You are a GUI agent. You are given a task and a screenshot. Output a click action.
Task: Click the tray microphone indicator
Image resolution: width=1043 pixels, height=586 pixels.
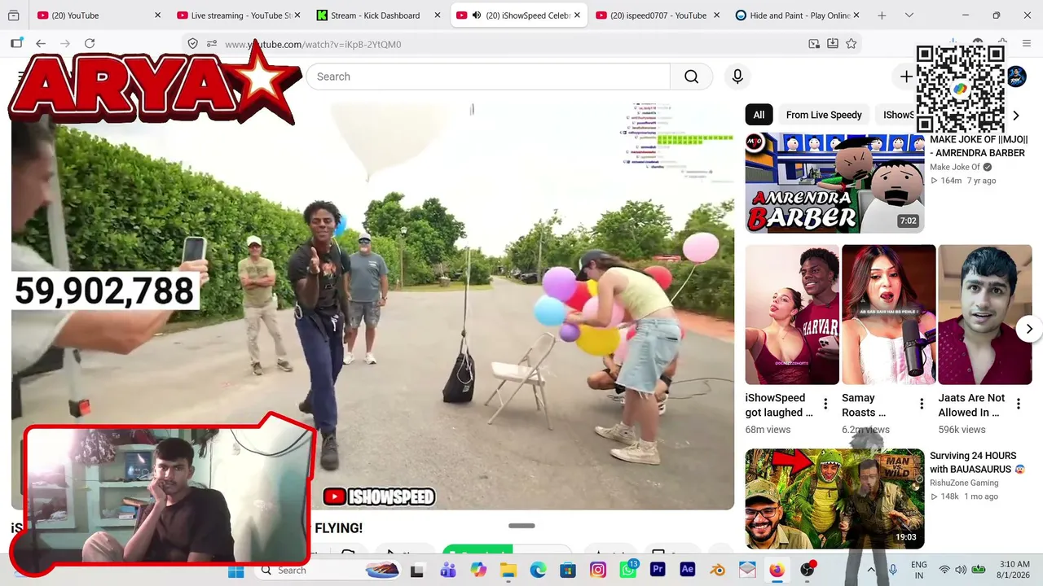point(892,570)
